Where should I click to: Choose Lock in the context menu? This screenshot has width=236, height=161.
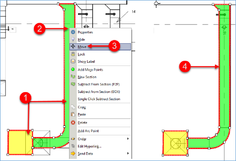coord(82,54)
